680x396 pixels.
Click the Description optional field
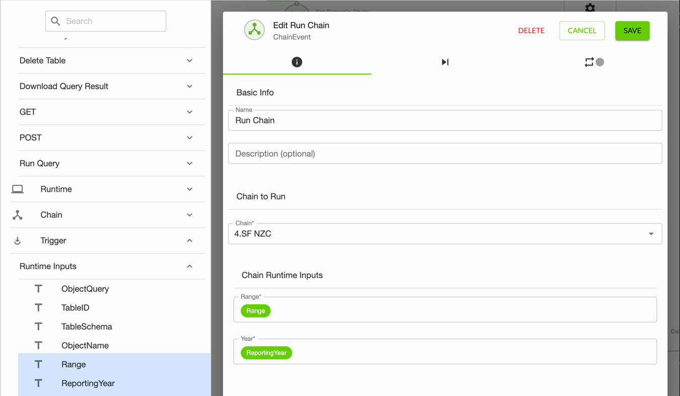click(445, 154)
